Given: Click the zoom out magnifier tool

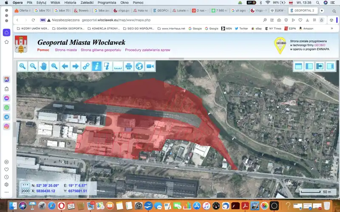Looking at the screenshot, I should pyautogui.click(x=33, y=66).
